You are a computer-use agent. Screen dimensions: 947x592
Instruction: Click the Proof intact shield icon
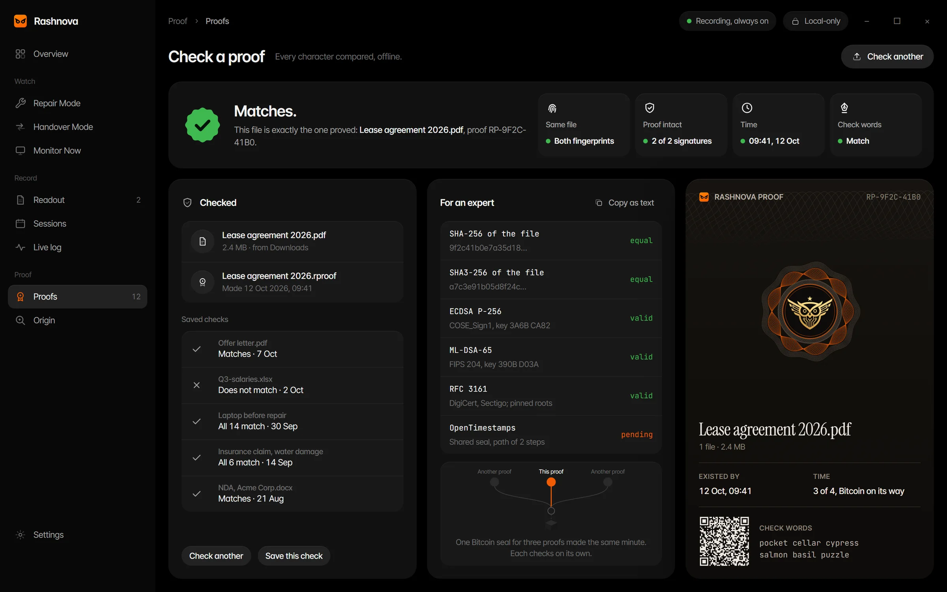[x=649, y=108]
